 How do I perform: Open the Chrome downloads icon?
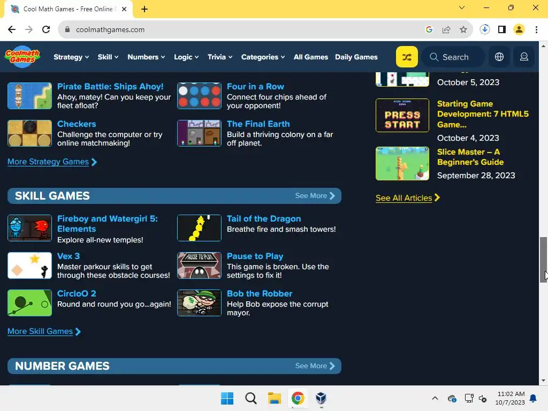point(485,30)
